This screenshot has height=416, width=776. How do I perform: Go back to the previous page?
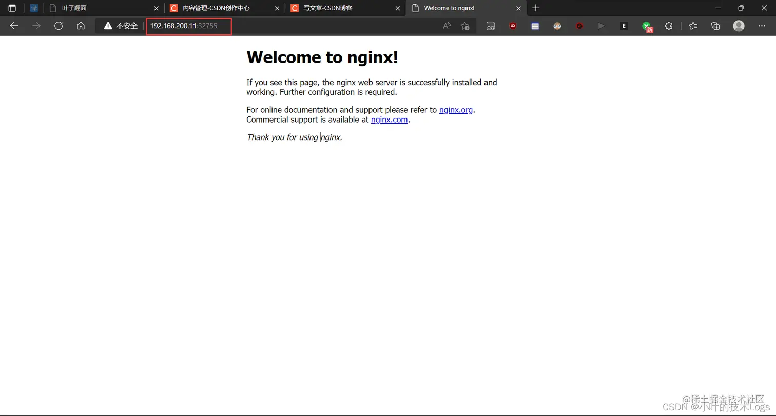(14, 26)
